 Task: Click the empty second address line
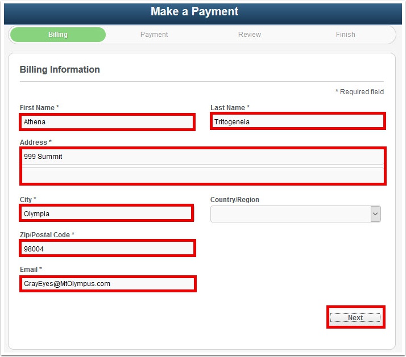pyautogui.click(x=202, y=175)
